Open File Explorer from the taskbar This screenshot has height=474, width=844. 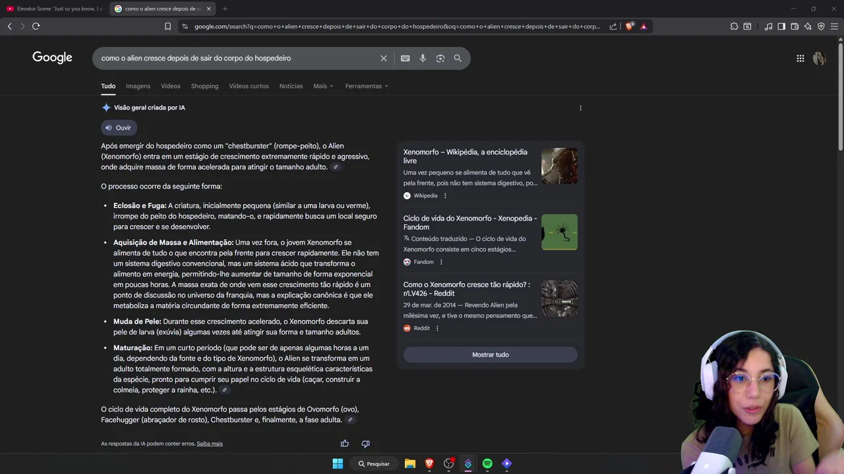coord(409,463)
